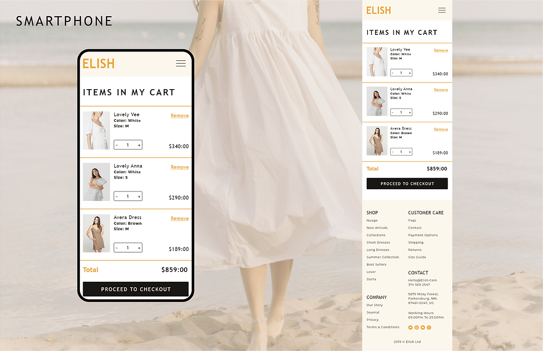The image size is (543, 351).
Task: Open Lovely Anna thumbnail in right full-page mockup
Action: [377, 101]
